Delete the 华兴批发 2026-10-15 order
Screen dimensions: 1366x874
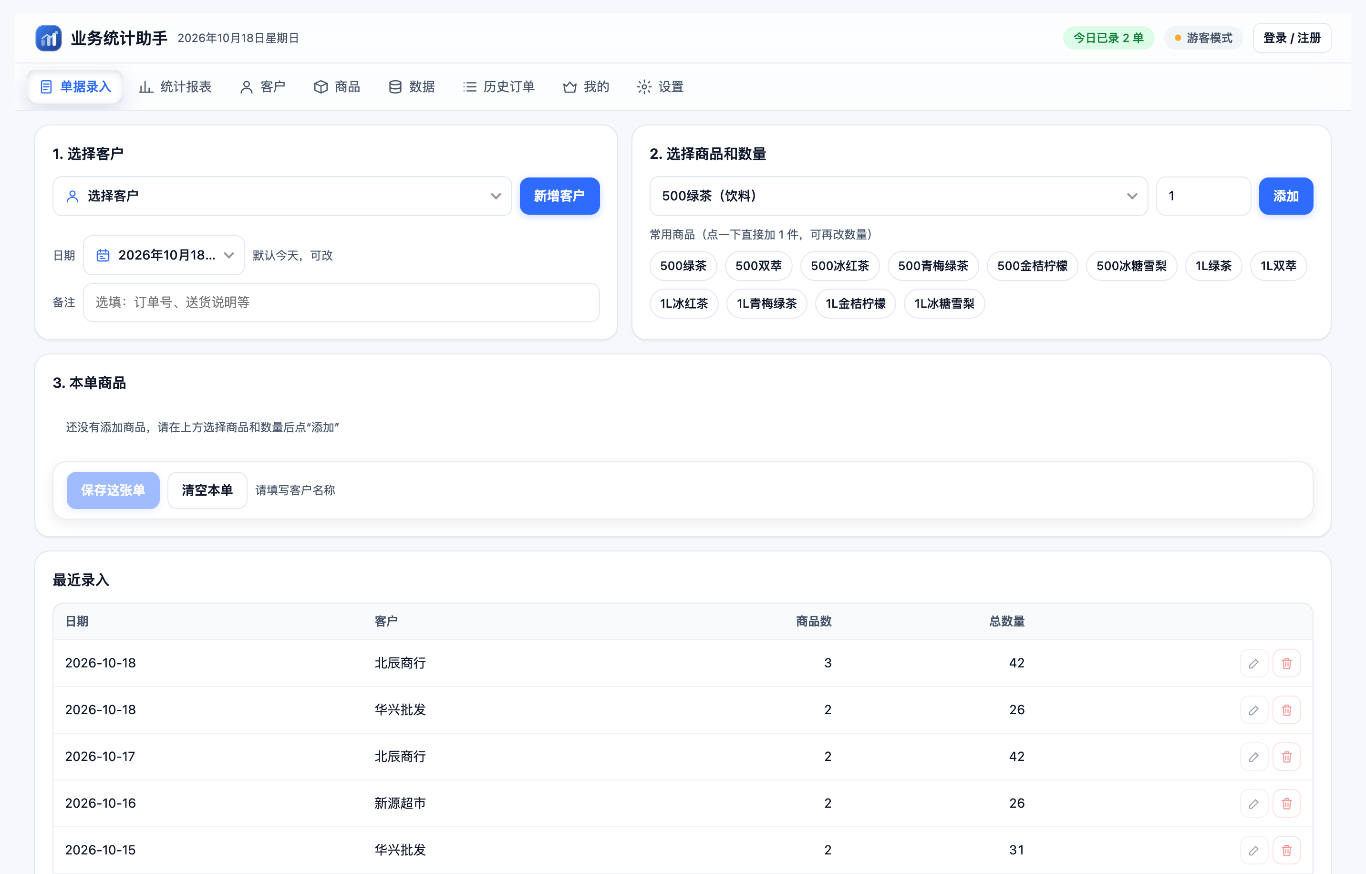[1286, 850]
